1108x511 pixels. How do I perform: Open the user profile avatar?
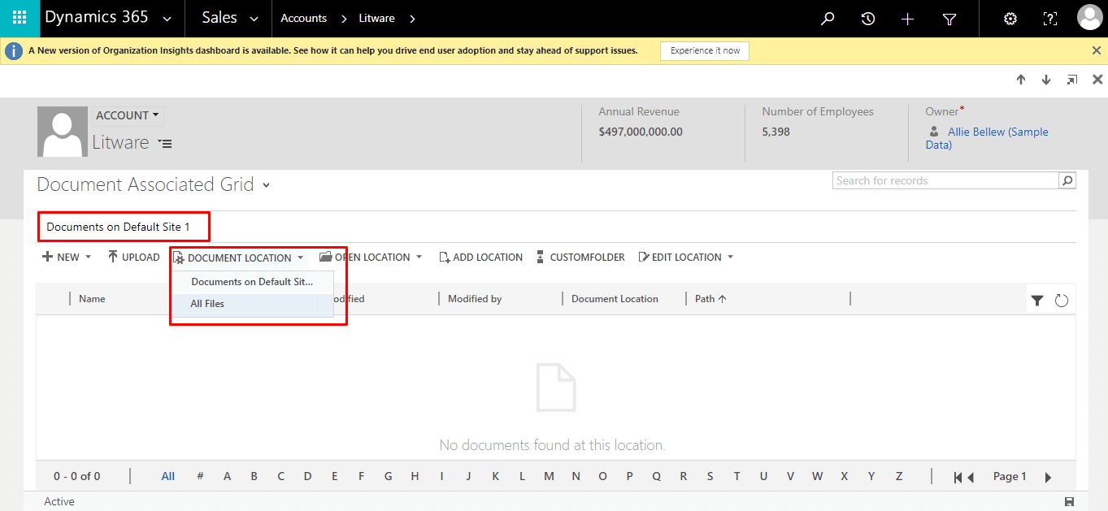[x=1089, y=17]
